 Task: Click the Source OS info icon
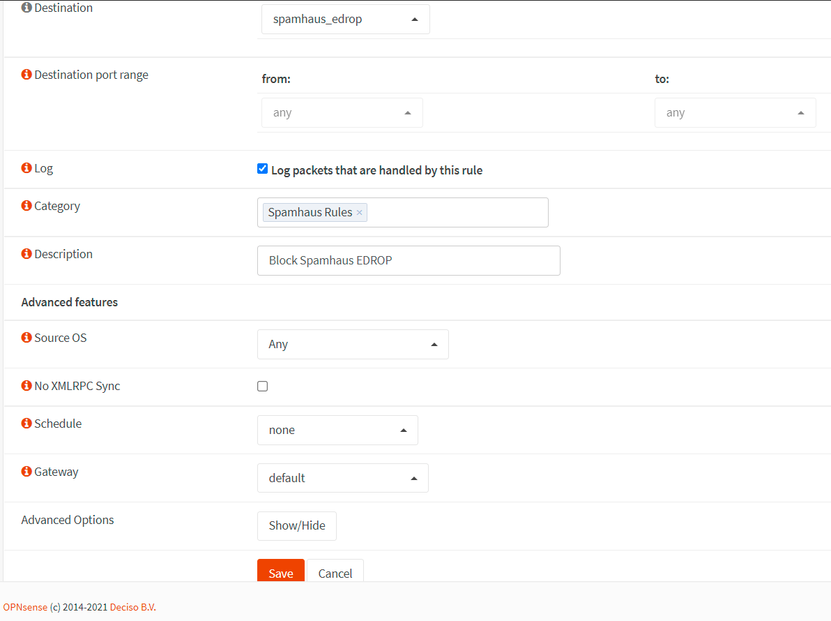26,338
